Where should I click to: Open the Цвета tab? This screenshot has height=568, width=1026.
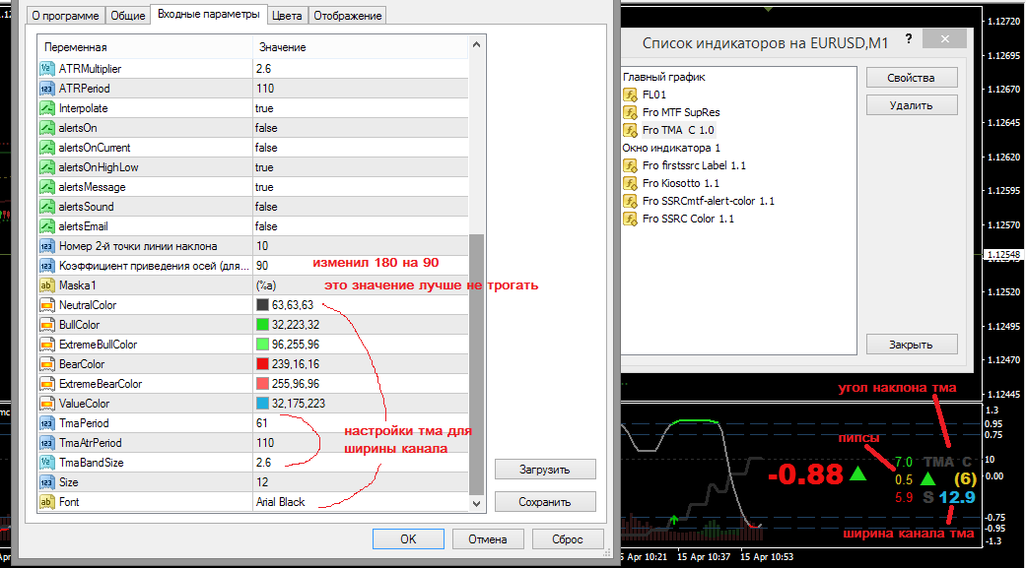[287, 16]
